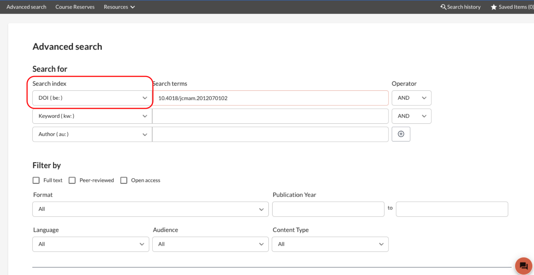Expand the Content Type dropdown
The height and width of the screenshot is (275, 534).
pos(330,244)
